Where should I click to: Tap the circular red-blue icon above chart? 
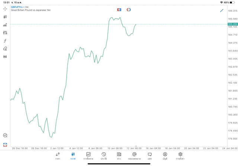129,10
